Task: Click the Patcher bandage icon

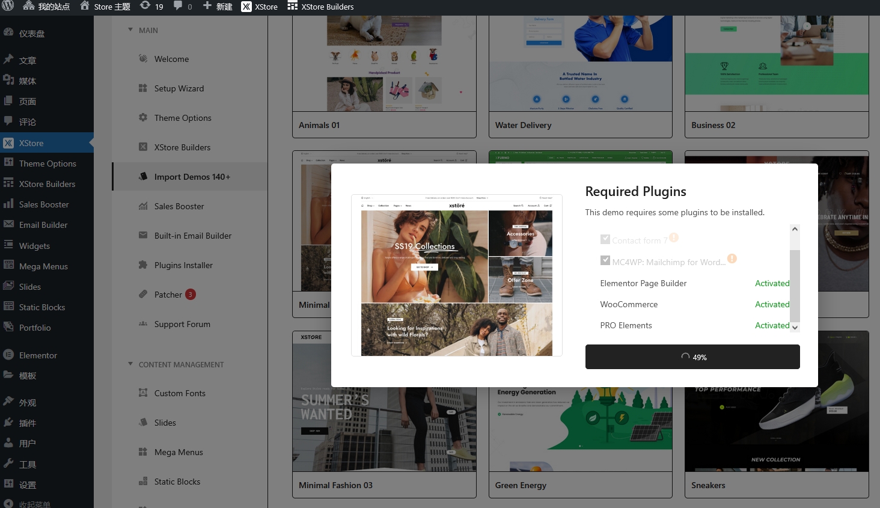Action: 143,294
